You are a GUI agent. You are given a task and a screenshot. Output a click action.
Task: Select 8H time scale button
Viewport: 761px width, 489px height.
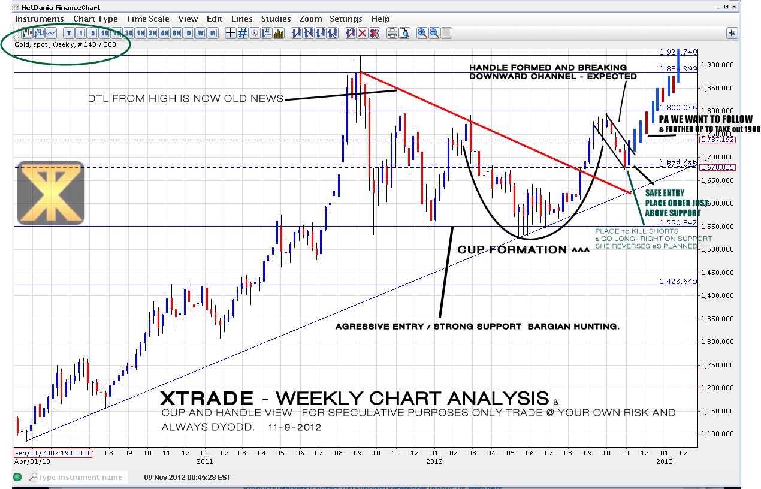click(177, 33)
